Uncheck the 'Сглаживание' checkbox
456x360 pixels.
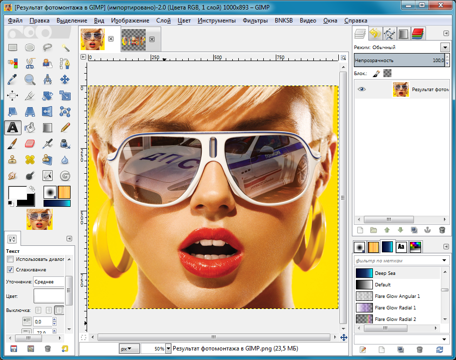point(11,269)
